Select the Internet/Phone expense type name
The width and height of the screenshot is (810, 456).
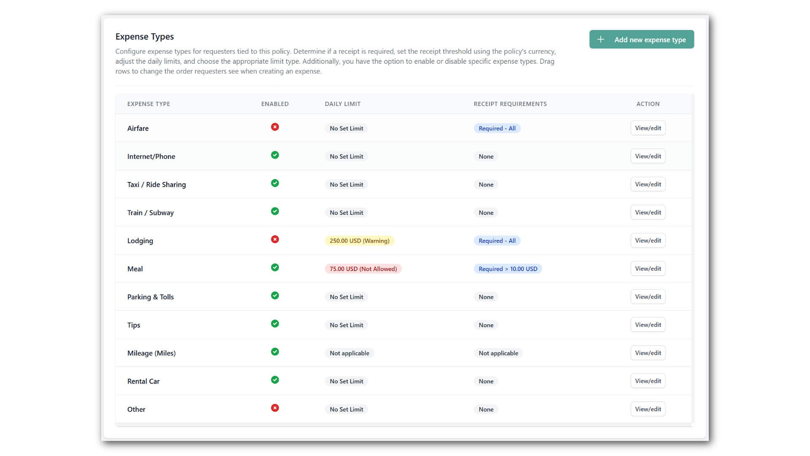tap(151, 156)
